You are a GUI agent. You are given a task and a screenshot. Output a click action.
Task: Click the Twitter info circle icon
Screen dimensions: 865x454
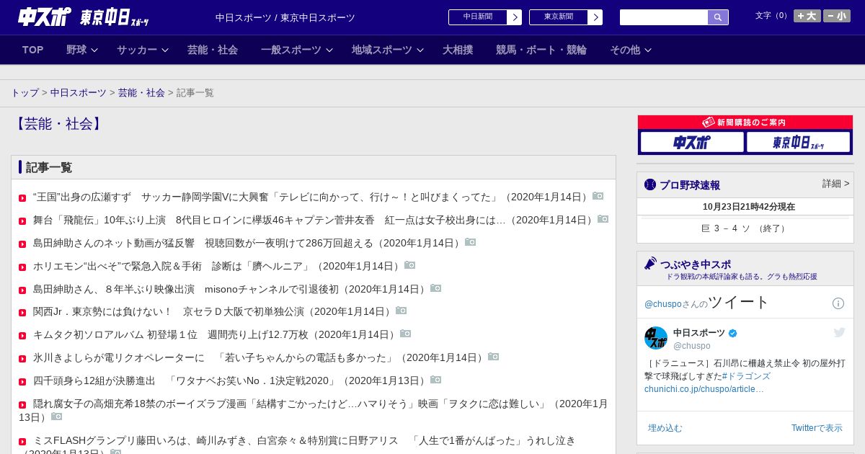coord(838,303)
